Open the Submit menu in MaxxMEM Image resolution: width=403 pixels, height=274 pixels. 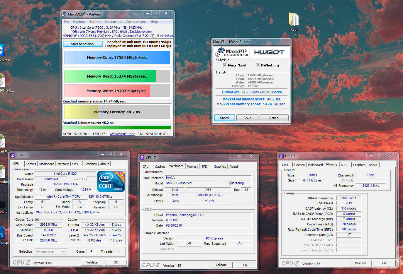[x=95, y=22]
